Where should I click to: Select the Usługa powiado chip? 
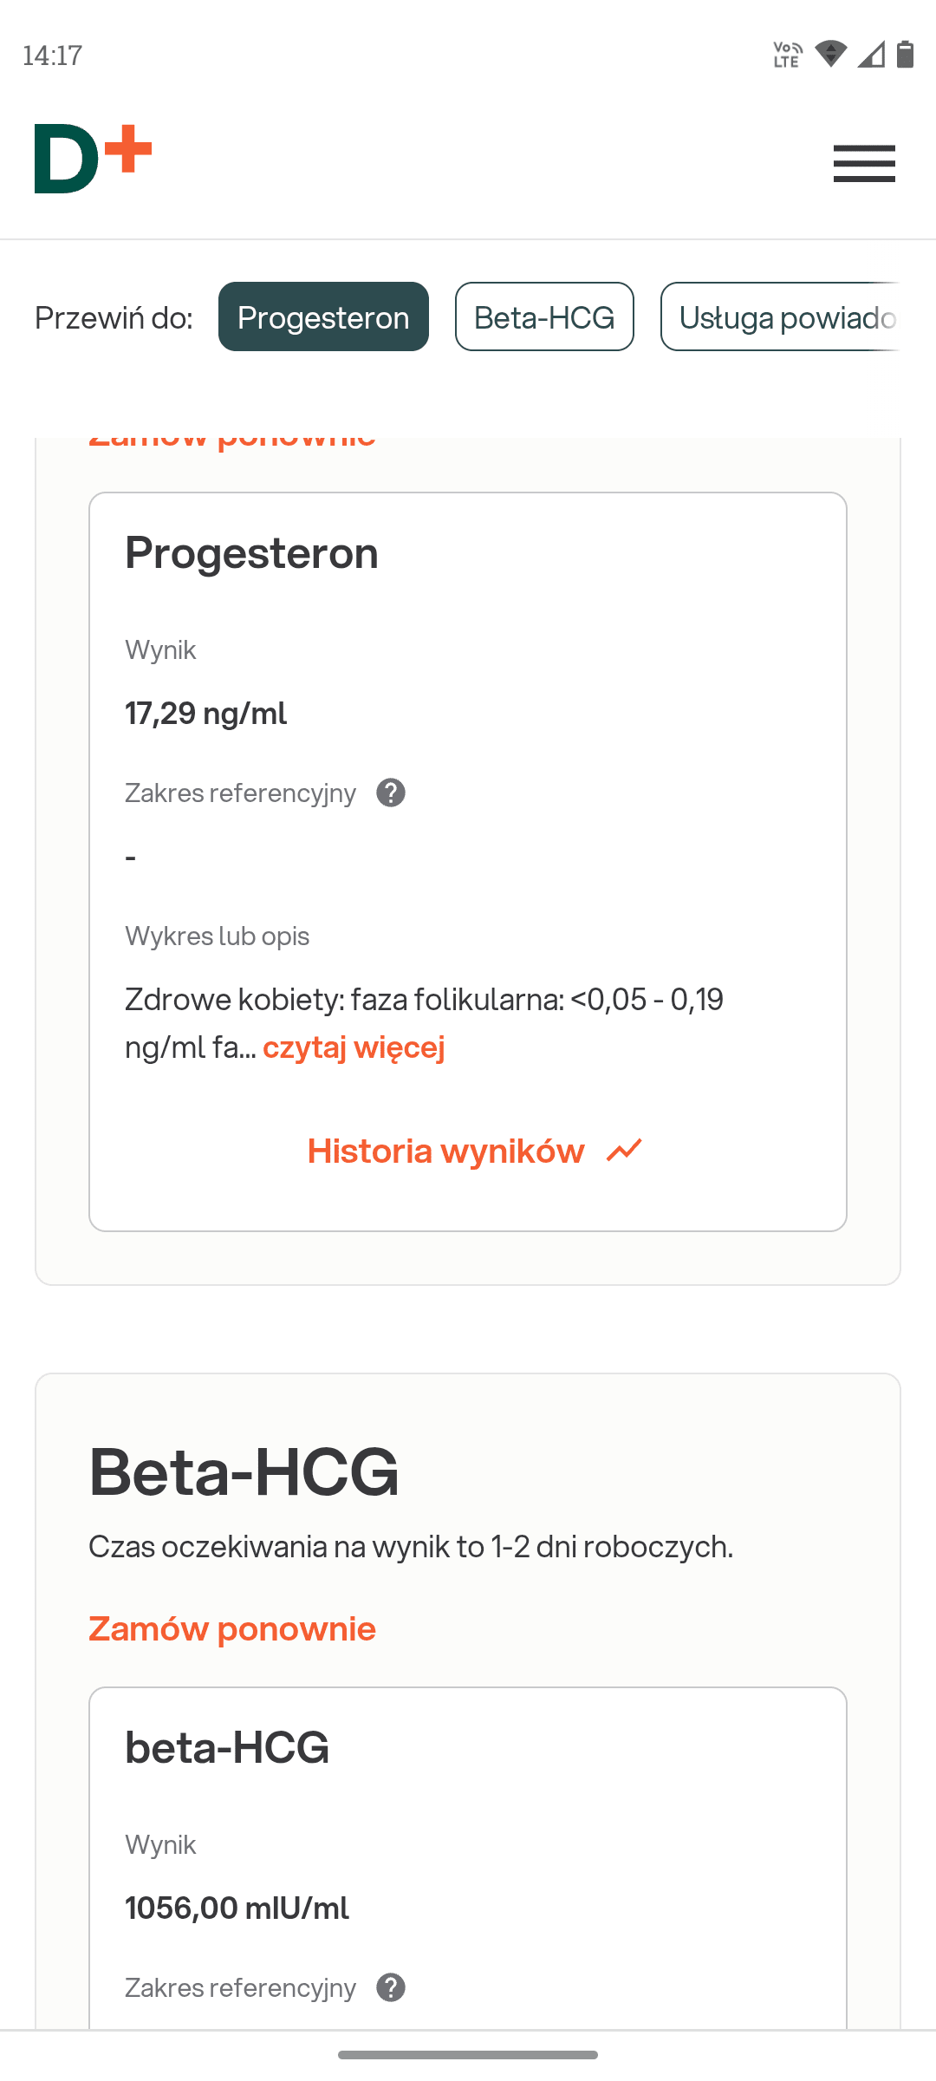(x=784, y=316)
